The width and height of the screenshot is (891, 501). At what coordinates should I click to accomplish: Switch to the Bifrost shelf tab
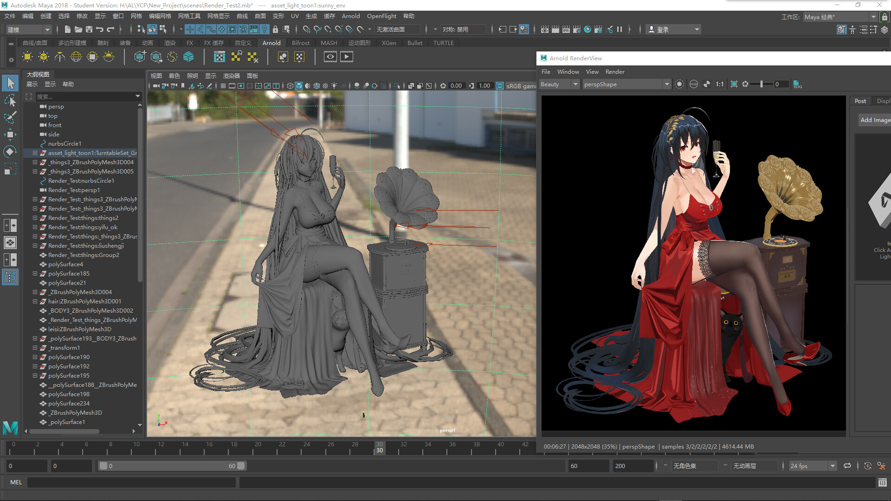[300, 43]
